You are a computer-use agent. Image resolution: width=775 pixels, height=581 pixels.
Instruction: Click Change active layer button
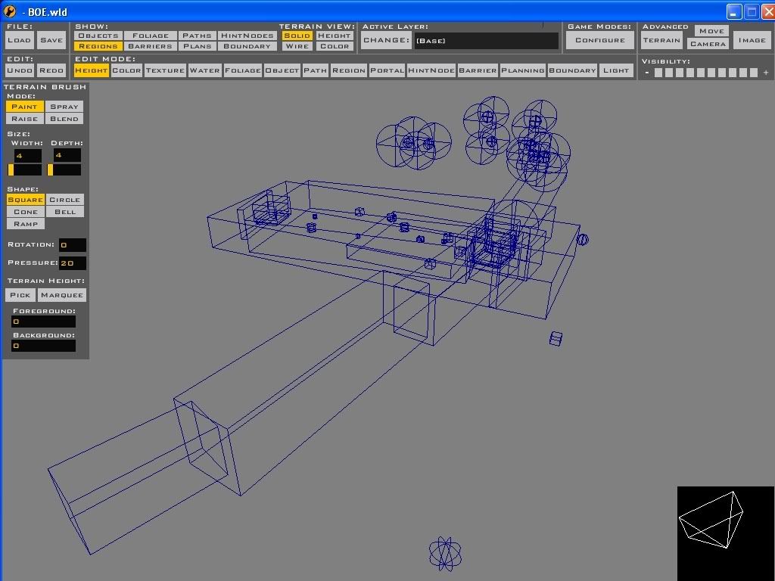[386, 41]
